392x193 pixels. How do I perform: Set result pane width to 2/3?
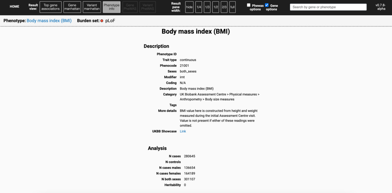(224, 7)
